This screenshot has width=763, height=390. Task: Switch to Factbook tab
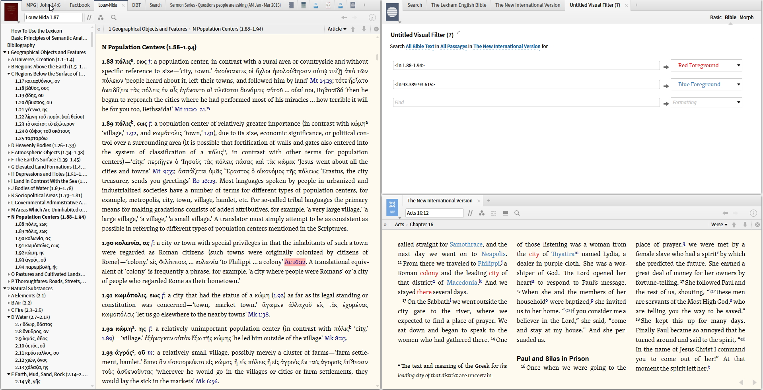(x=80, y=5)
